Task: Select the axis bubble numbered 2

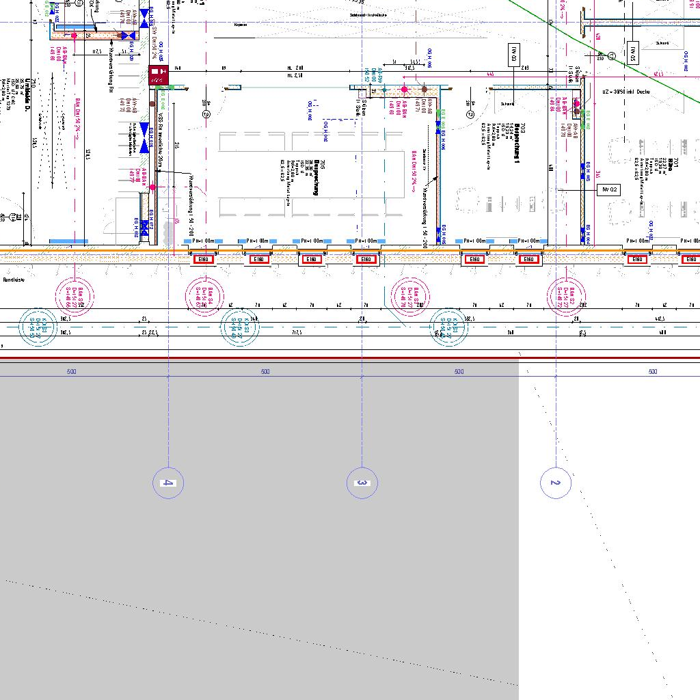Action: pos(556,483)
